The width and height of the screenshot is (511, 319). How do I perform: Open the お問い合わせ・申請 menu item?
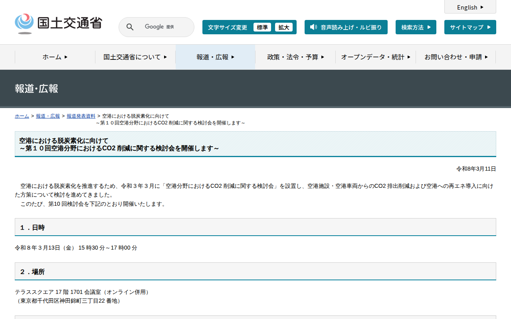pyautogui.click(x=456, y=57)
